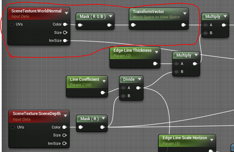234x152 pixels.
Task: Collapse the SceneTexture:WorldNormal node arrow
Action: (66, 13)
